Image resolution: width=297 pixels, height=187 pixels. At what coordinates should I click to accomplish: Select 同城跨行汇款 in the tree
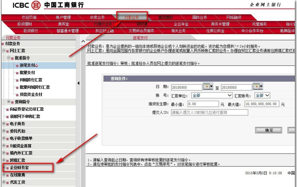click(31, 80)
